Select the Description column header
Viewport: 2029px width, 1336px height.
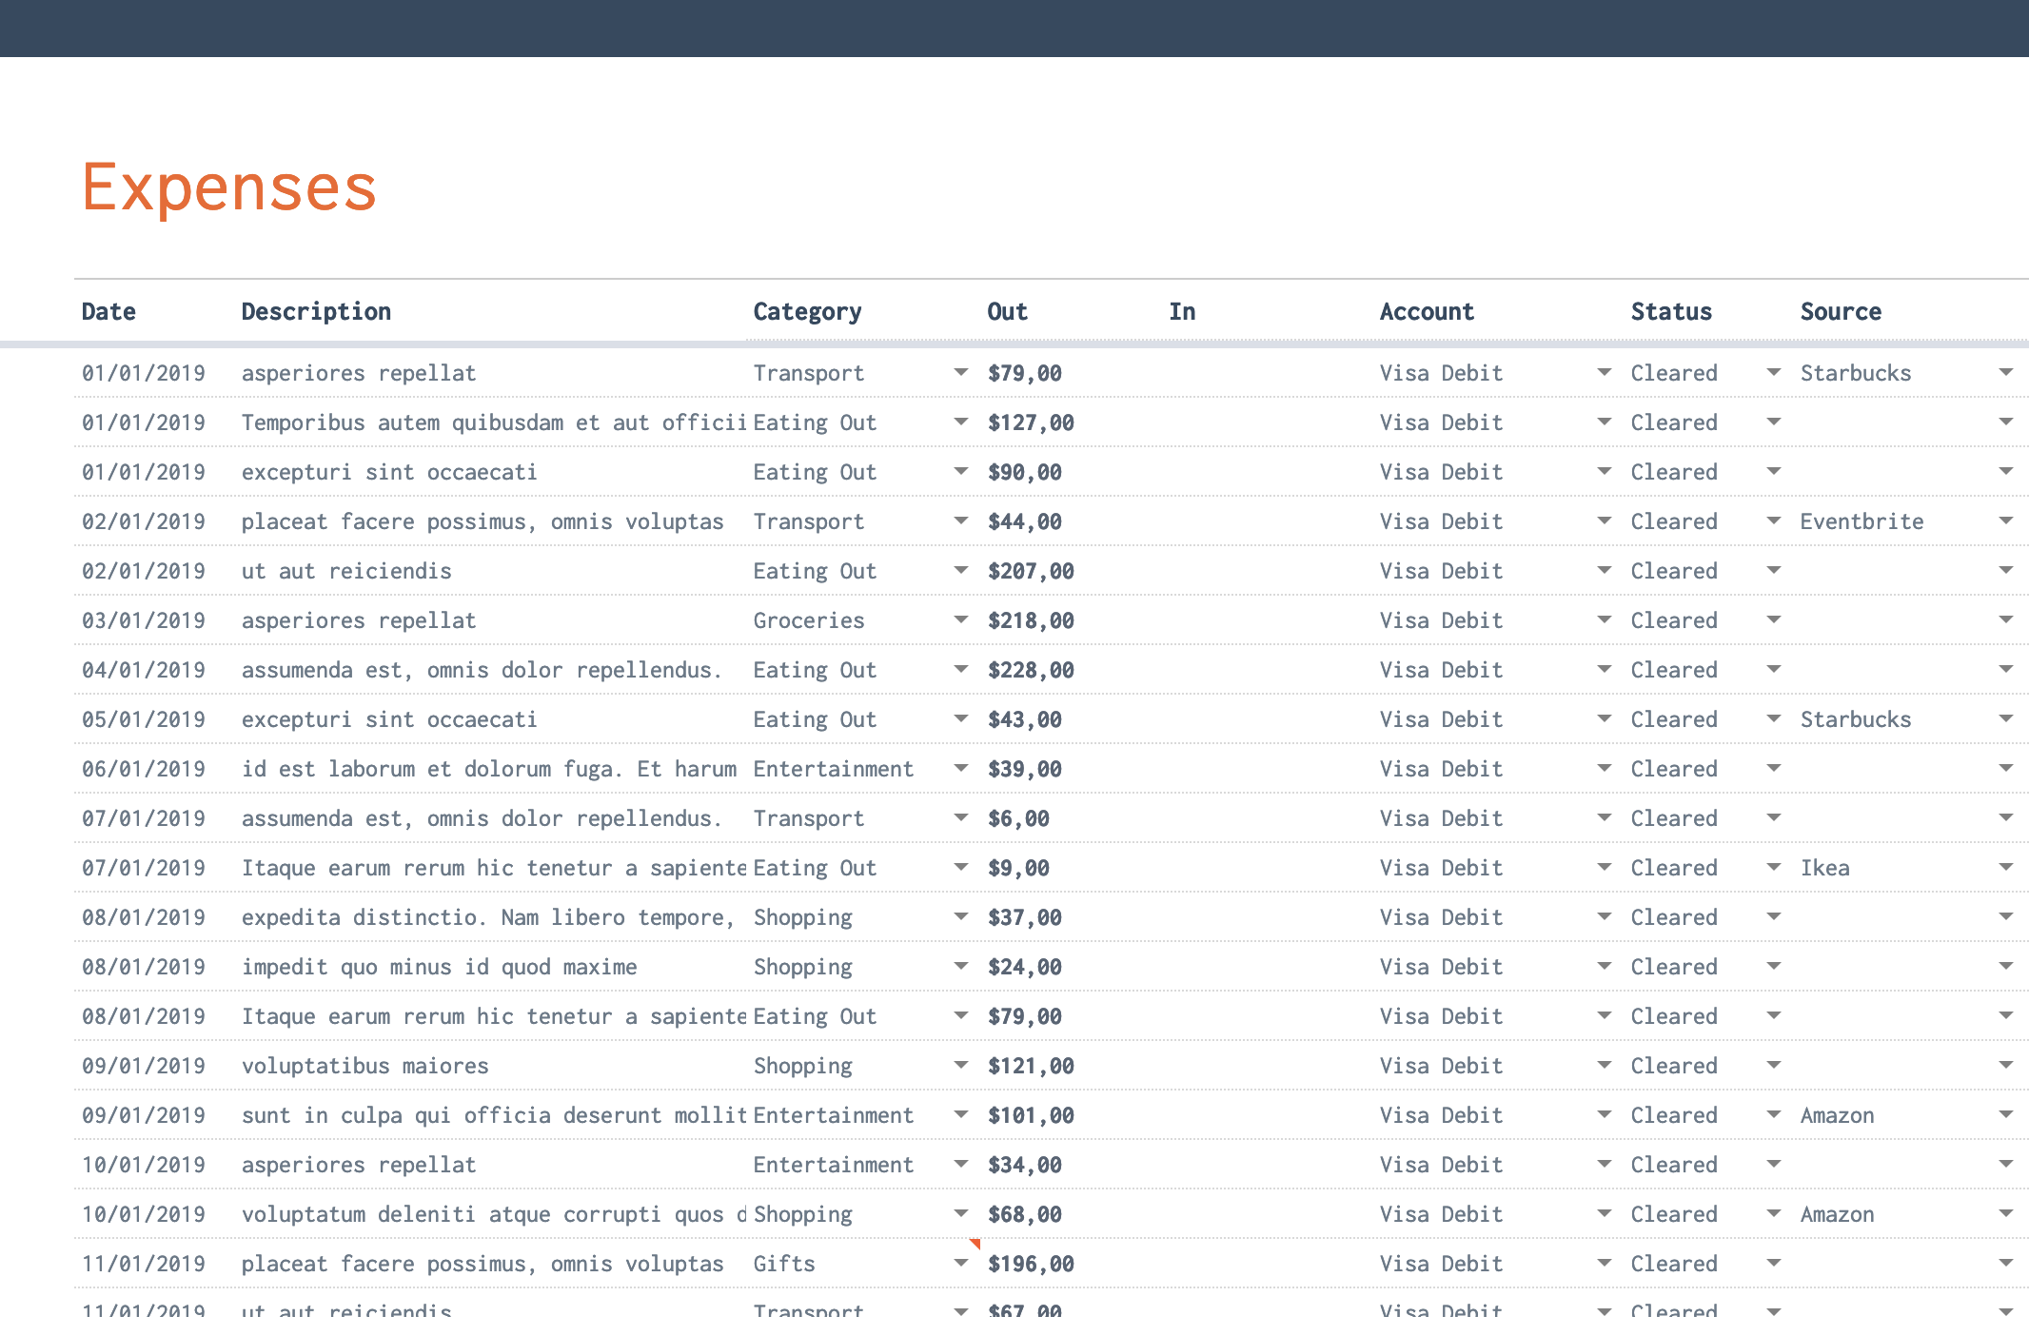coord(316,312)
